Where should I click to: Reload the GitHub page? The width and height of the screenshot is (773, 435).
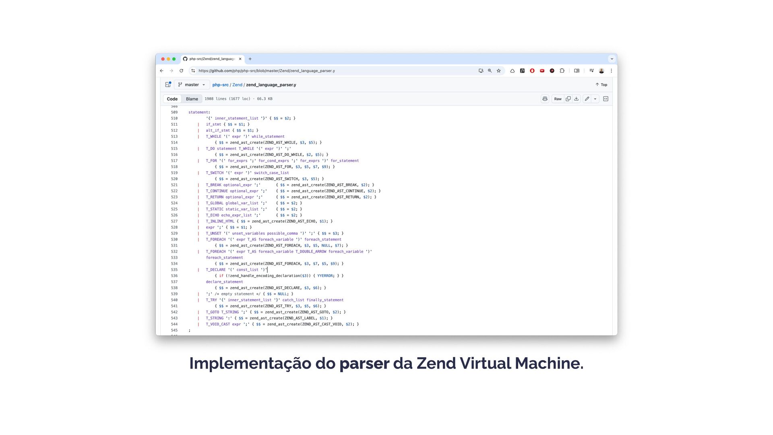(181, 70)
